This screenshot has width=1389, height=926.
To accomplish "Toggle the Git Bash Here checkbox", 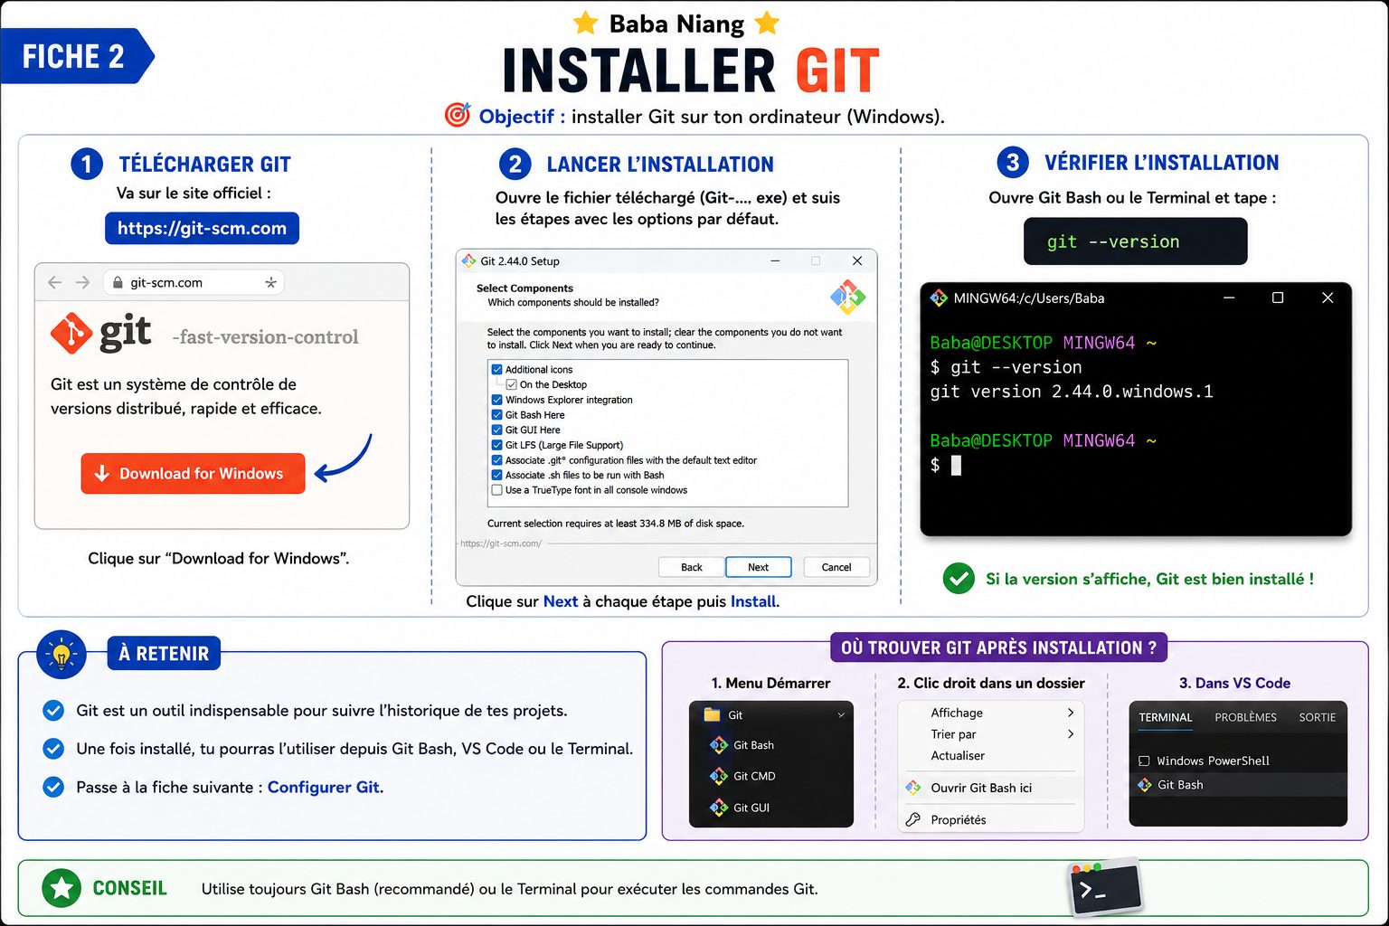I will pos(496,415).
